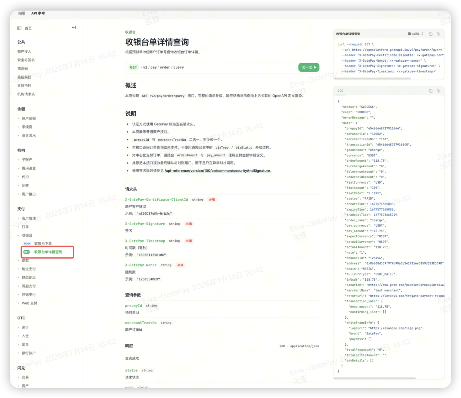
Task: Click the sparkle icon in the 200 response panel
Action: 439,91
